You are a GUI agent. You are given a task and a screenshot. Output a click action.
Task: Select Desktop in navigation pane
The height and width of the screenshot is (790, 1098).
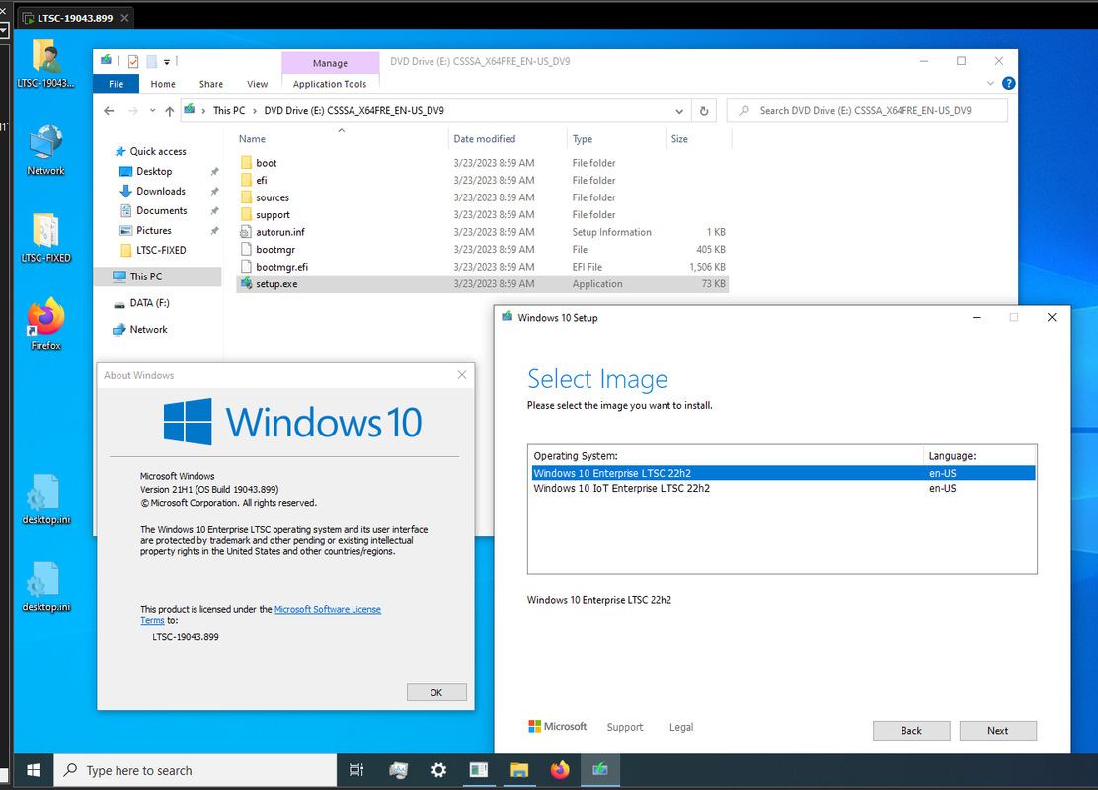pyautogui.click(x=154, y=172)
